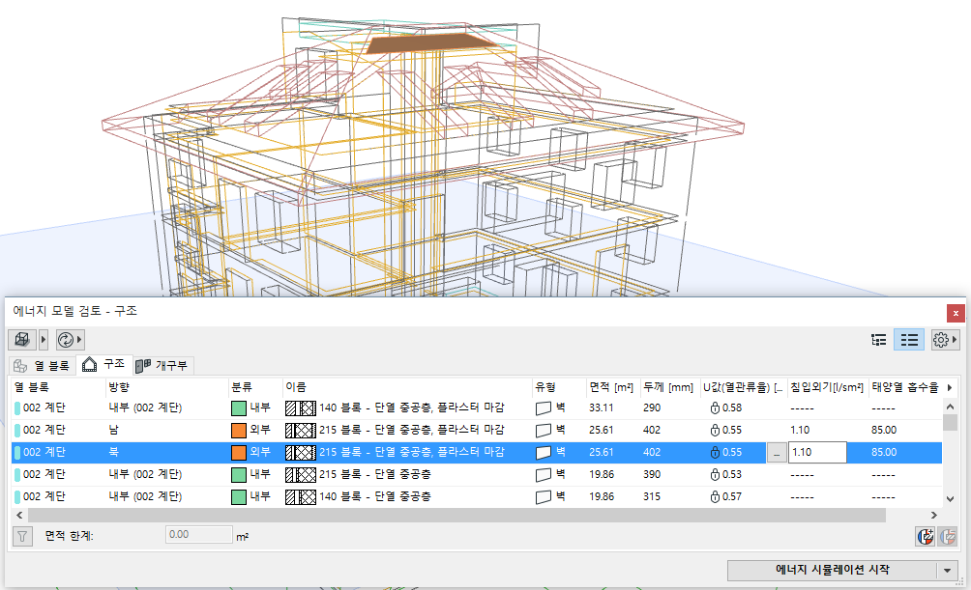Select the row with direction 남

[x=477, y=430]
